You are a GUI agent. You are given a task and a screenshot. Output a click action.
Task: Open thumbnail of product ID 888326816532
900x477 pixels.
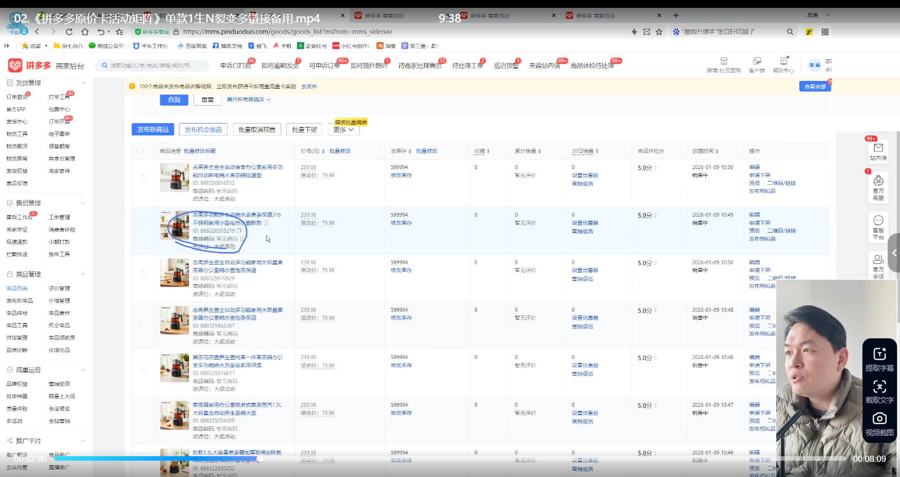click(x=174, y=178)
